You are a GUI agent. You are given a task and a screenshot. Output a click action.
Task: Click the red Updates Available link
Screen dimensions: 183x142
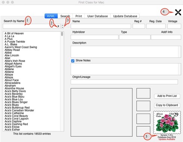[167, 139]
